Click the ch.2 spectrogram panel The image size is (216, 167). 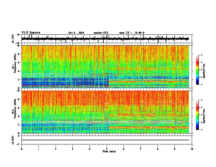(107, 112)
